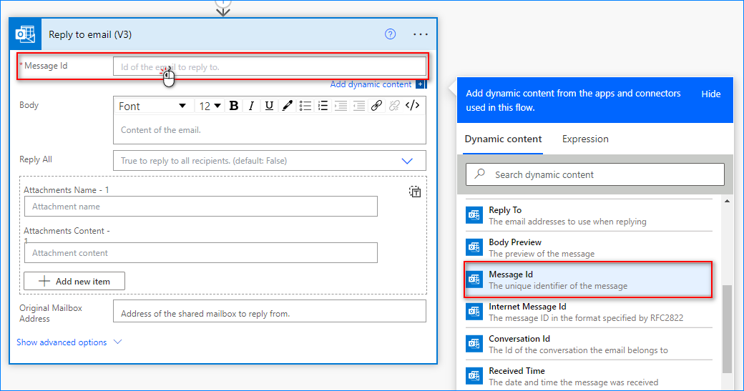Expand the Reply All dropdown
The image size is (744, 391).
click(407, 161)
